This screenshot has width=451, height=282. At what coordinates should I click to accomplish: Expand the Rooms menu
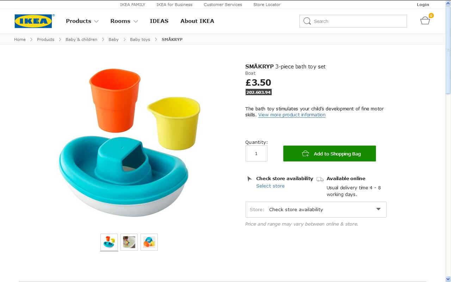[124, 21]
